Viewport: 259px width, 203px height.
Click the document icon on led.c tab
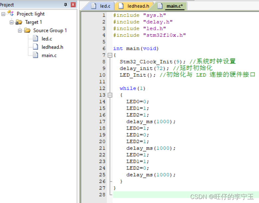(94, 6)
